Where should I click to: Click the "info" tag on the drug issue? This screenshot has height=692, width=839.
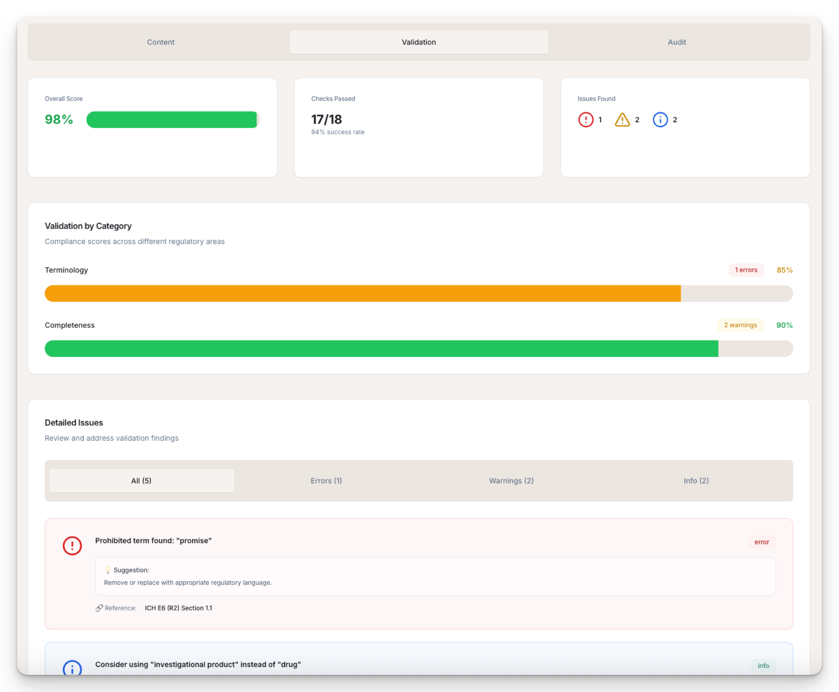tap(763, 666)
